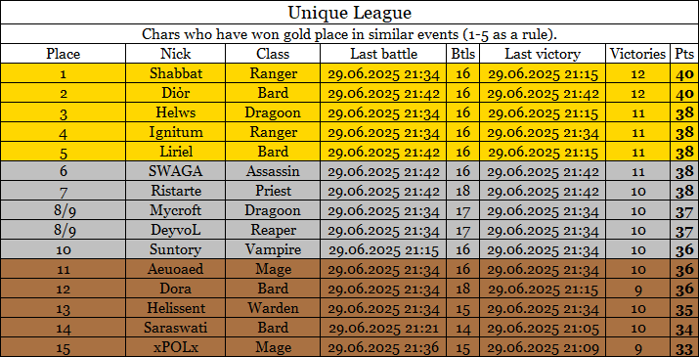Select the Pts column header
This screenshot has width=699, height=357.
[x=684, y=54]
